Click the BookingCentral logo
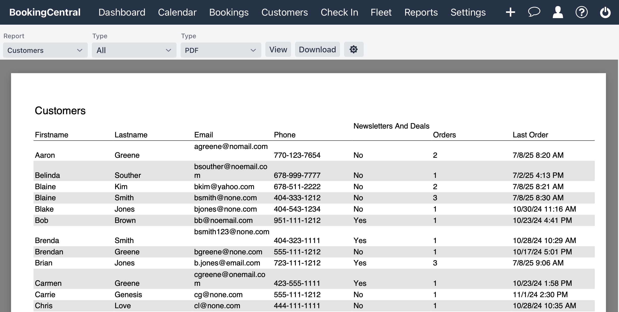619x312 pixels. click(x=45, y=12)
